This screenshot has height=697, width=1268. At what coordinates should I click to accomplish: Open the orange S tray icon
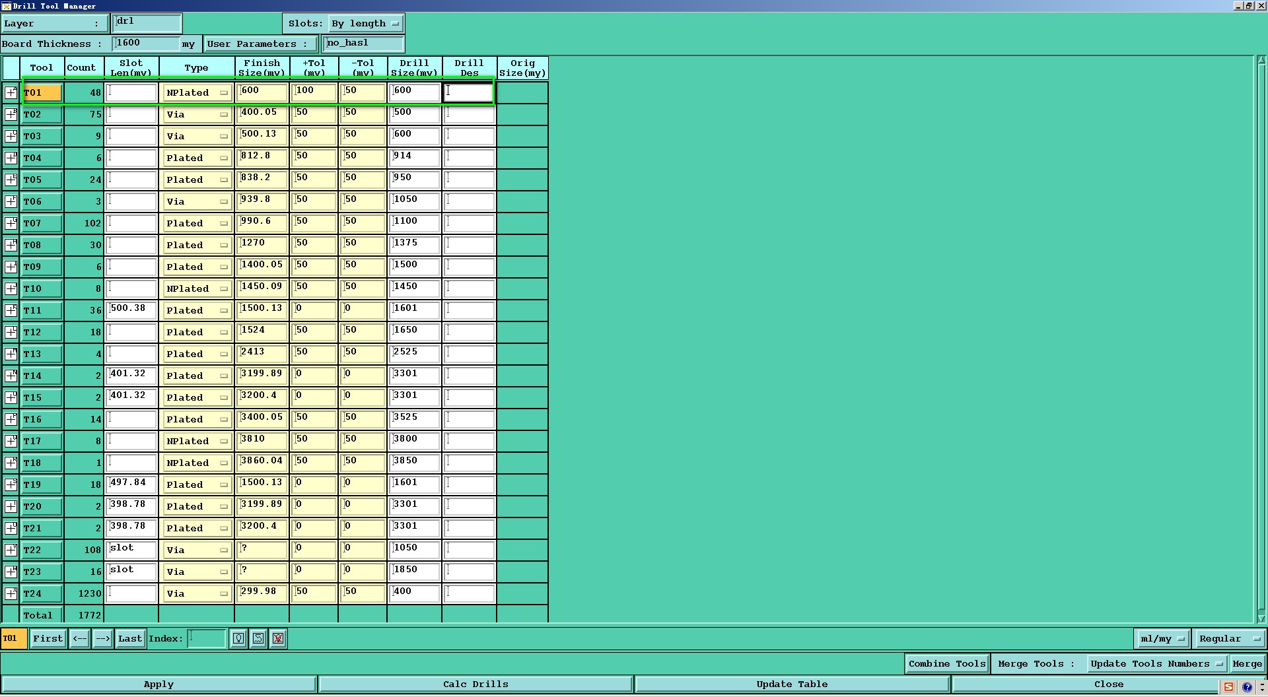[x=1228, y=686]
